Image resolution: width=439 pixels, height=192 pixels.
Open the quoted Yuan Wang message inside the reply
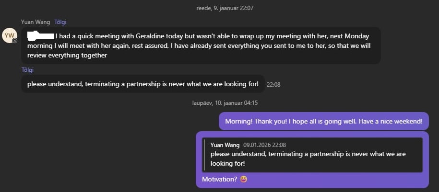point(312,154)
